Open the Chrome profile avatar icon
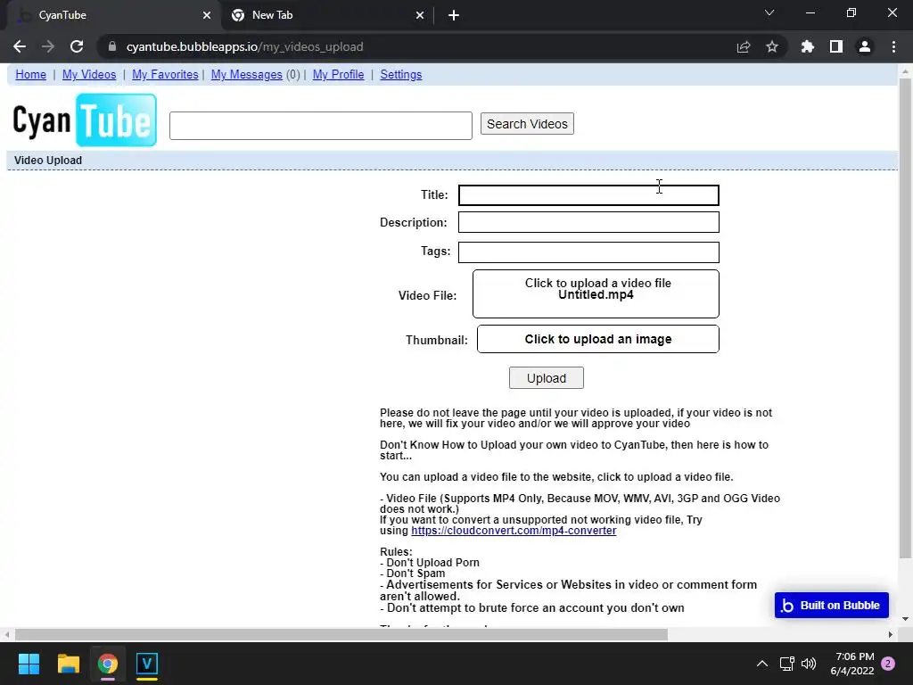 [x=865, y=46]
